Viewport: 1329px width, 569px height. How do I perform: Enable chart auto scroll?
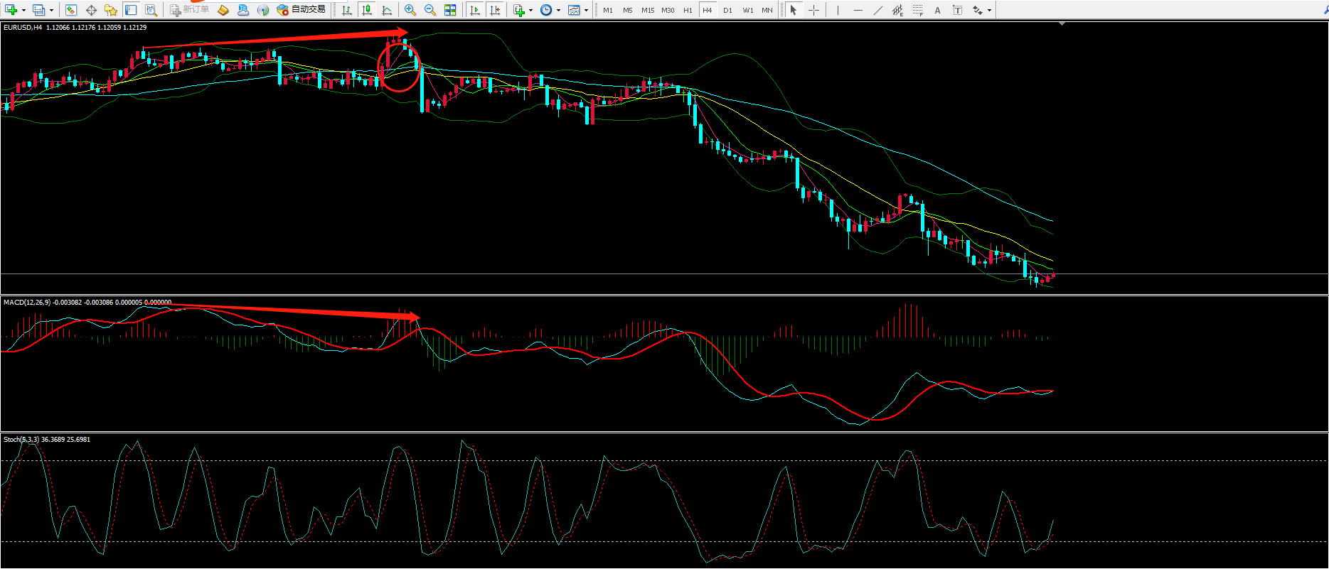(475, 10)
